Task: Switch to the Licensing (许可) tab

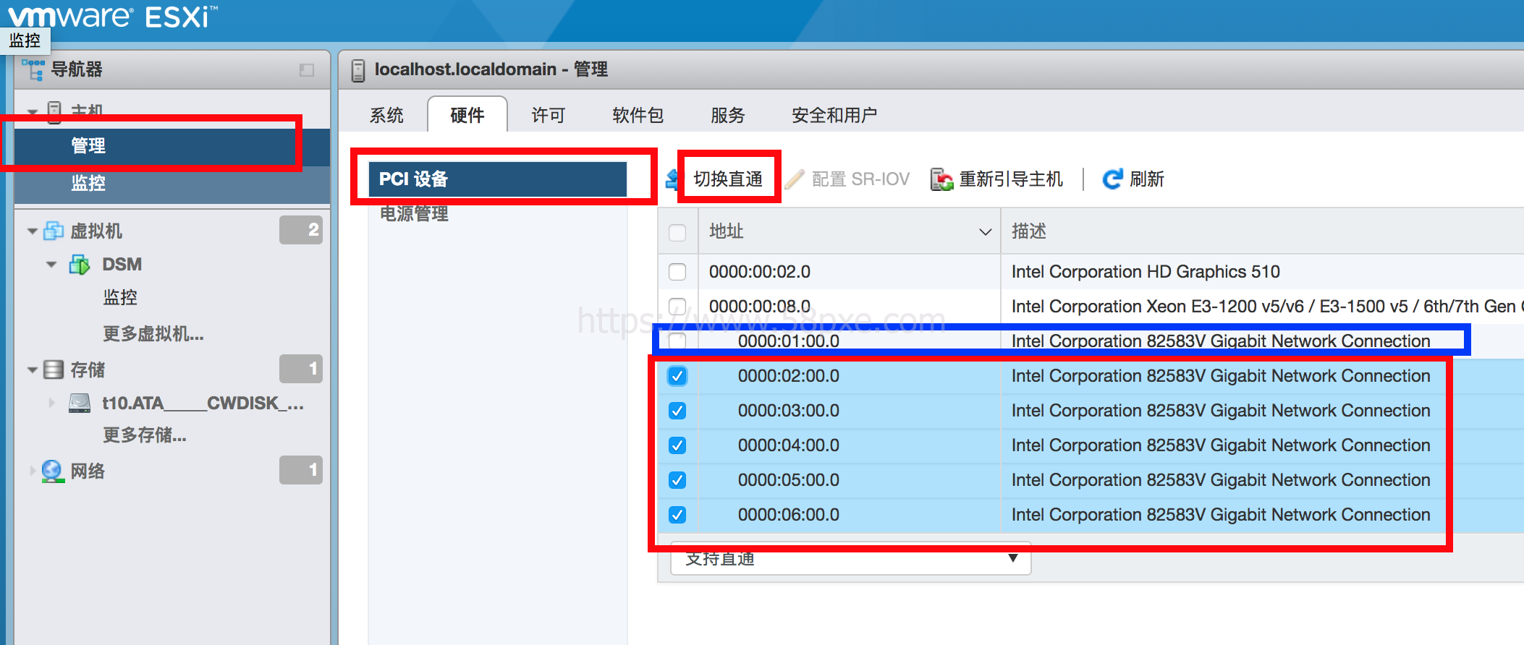Action: (548, 115)
